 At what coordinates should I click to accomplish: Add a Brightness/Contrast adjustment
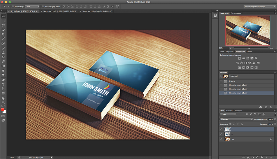point(239,58)
